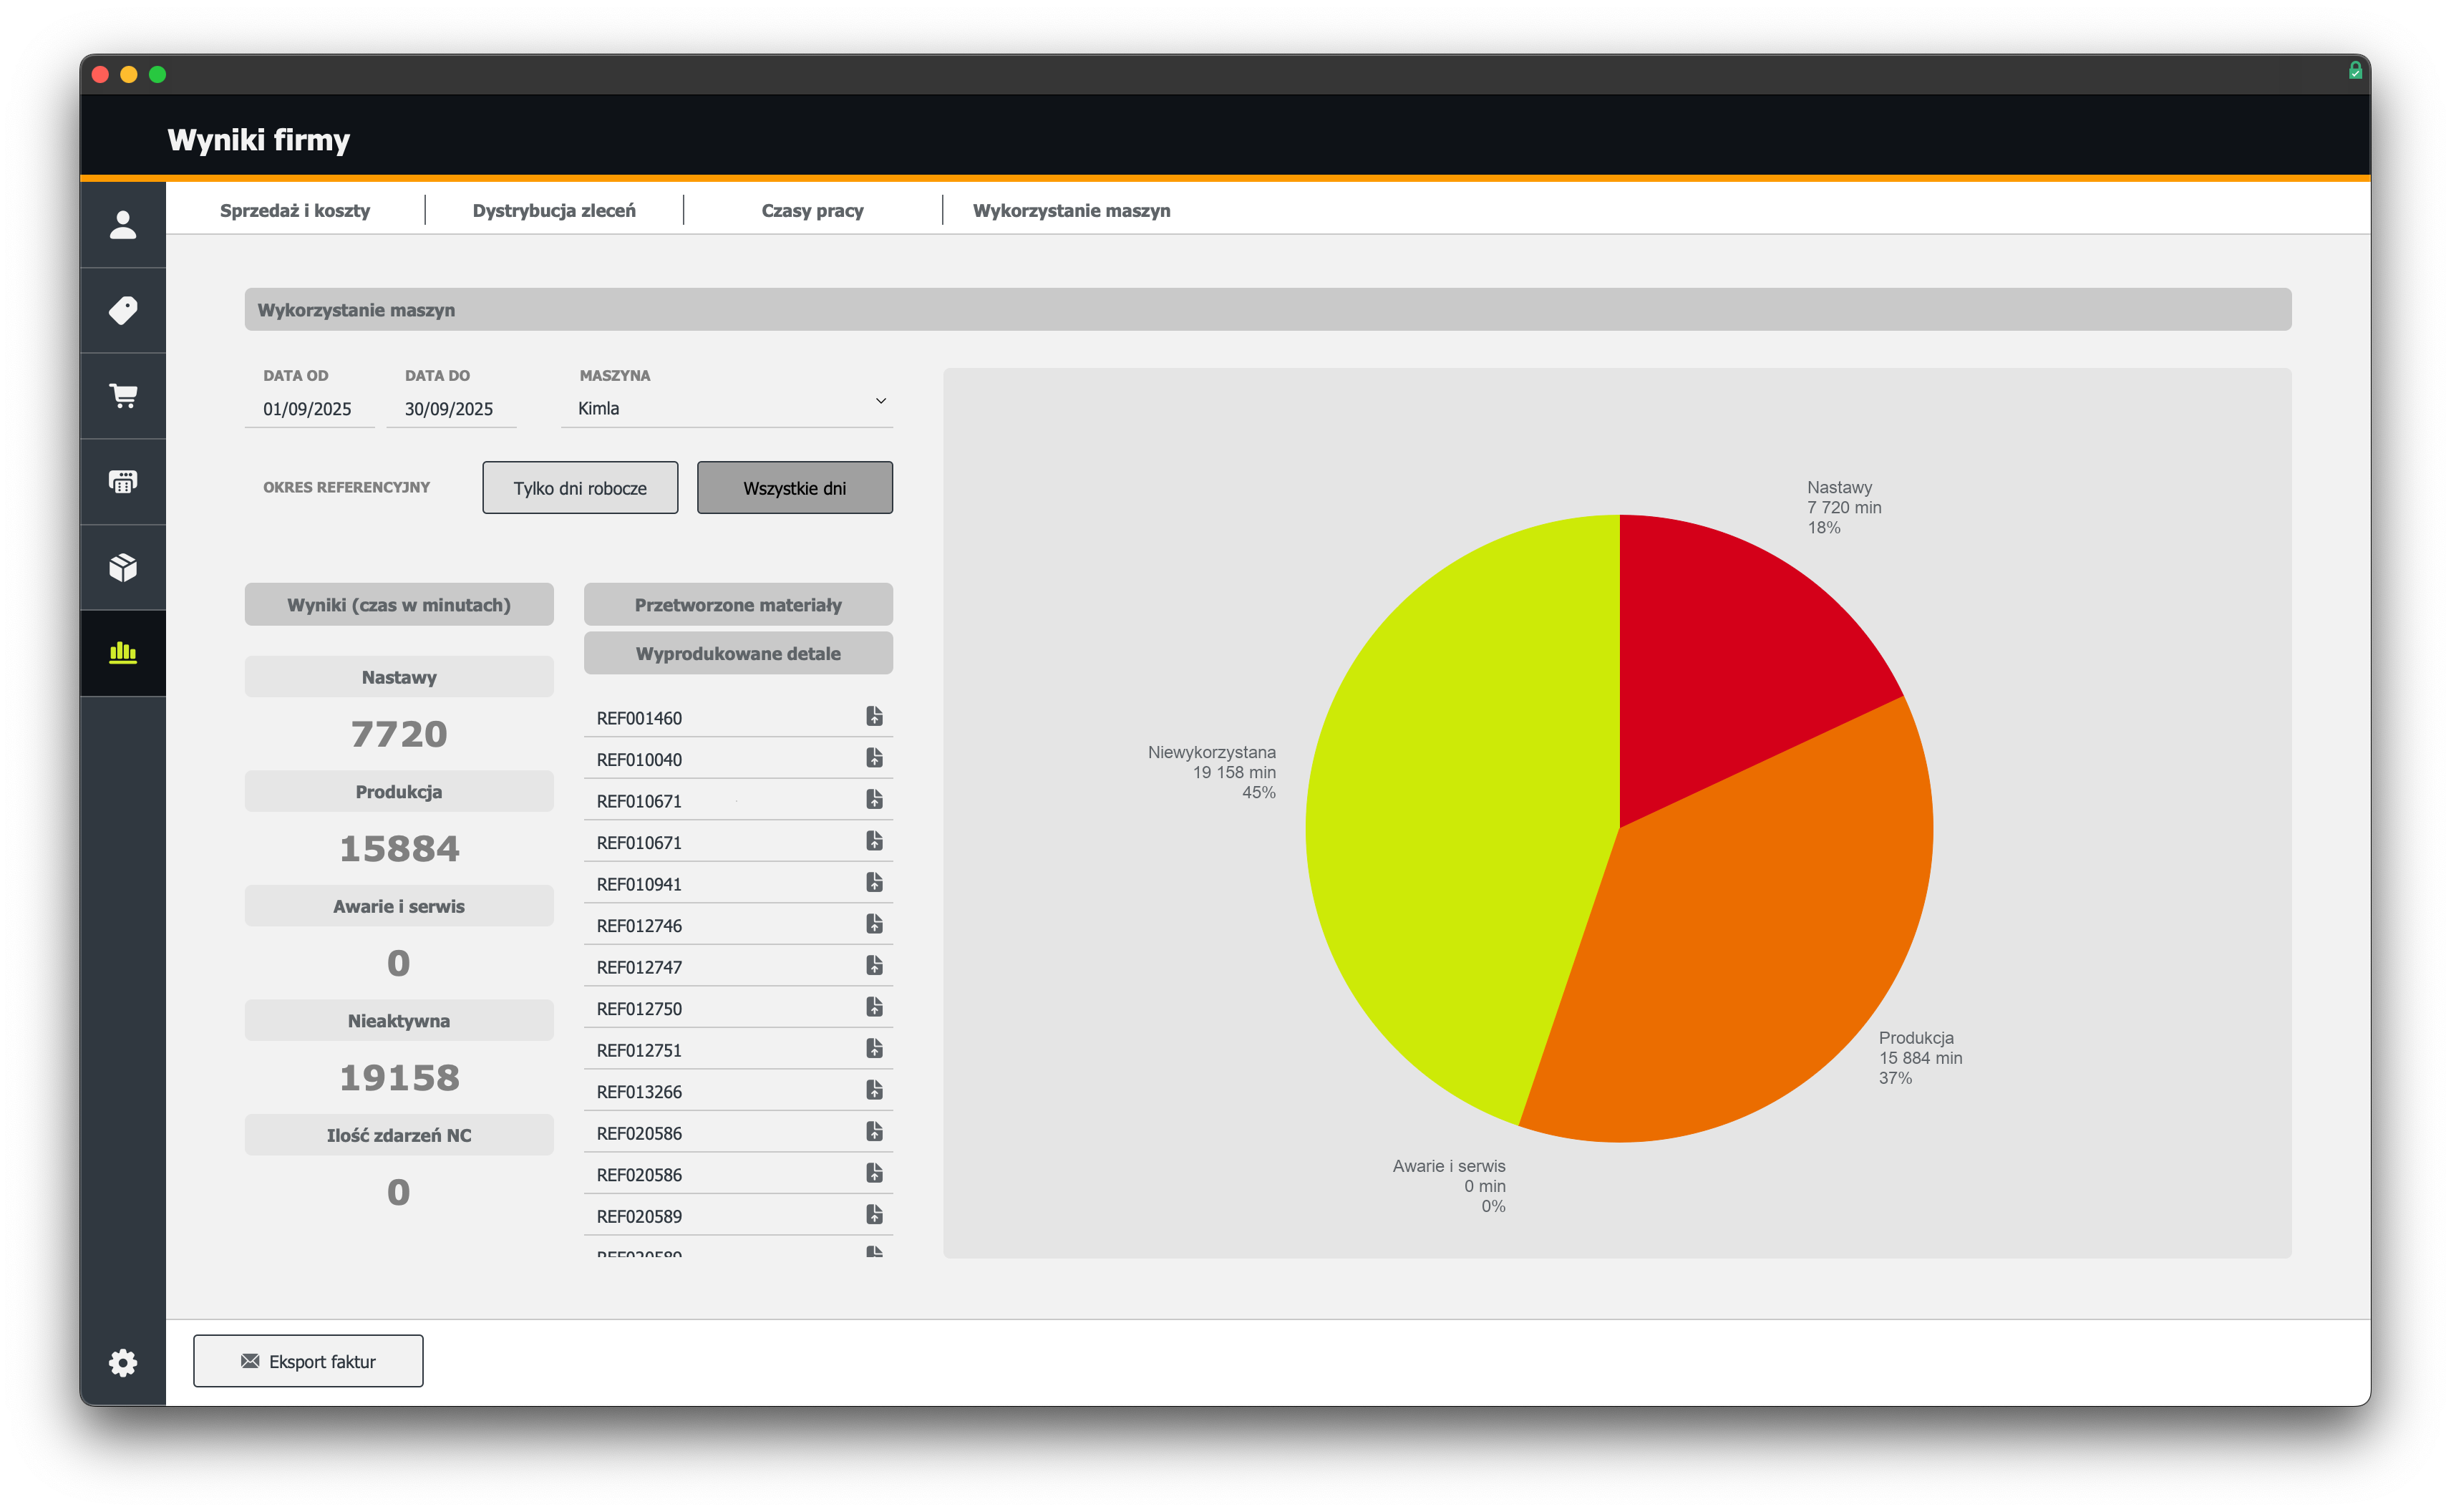Click document icon next to REF012746
The height and width of the screenshot is (1512, 2451).
pyautogui.click(x=873, y=924)
